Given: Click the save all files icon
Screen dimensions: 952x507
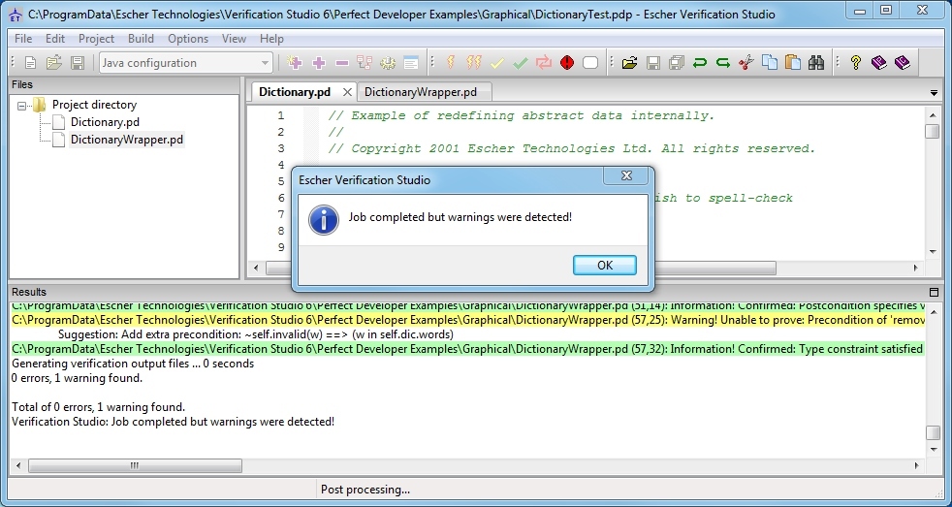Looking at the screenshot, I should (677, 63).
